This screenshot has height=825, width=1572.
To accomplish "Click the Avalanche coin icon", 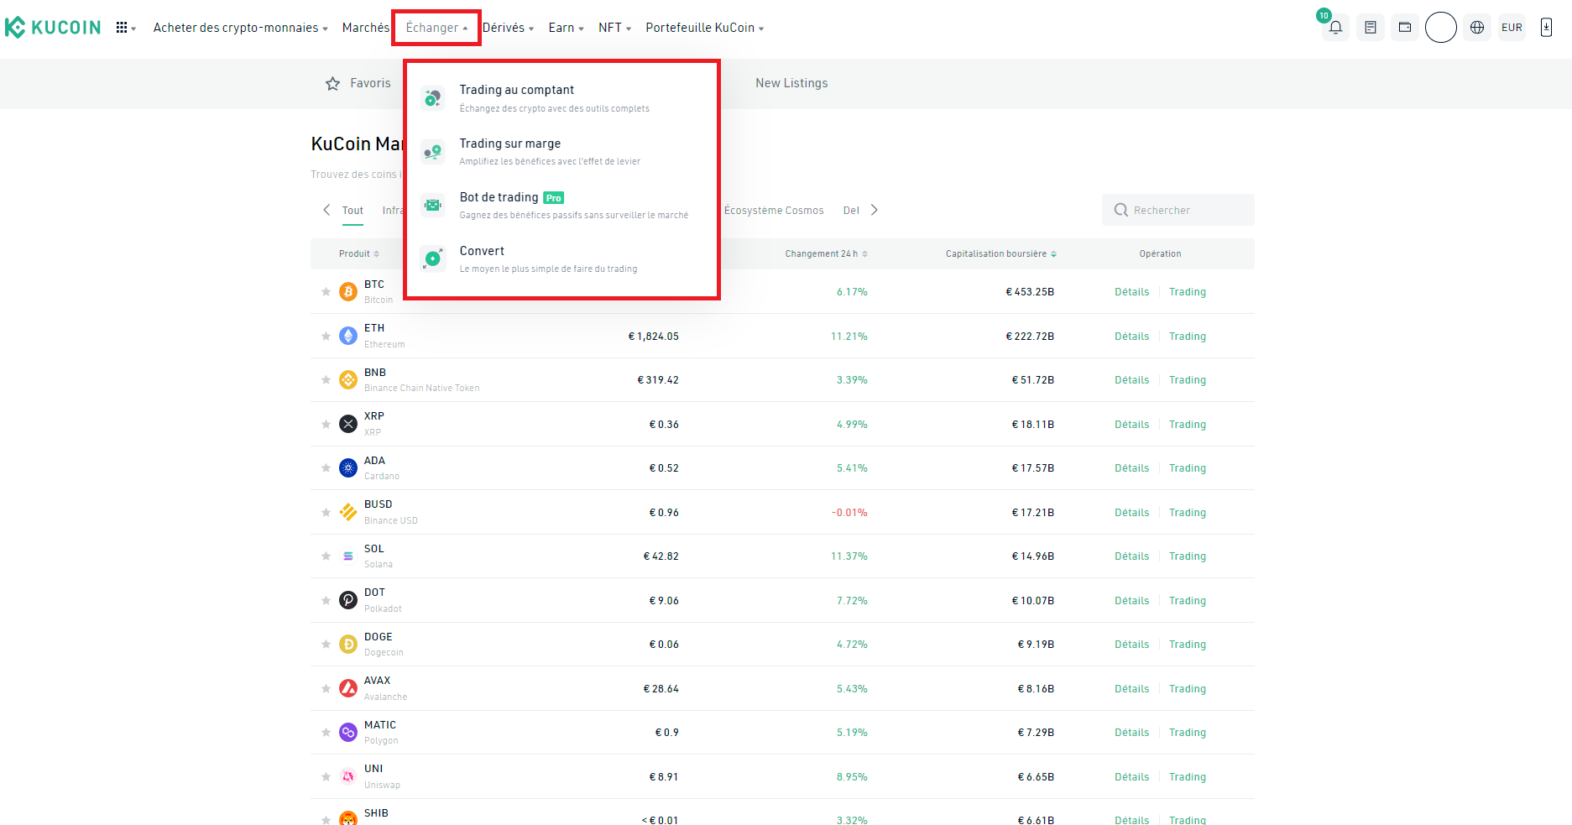I will (x=348, y=688).
